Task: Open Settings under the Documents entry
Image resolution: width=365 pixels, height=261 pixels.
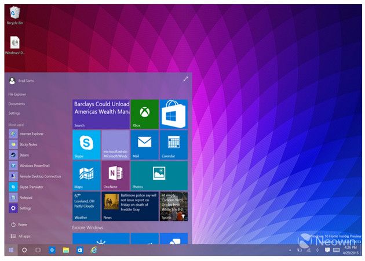Action: (14, 113)
